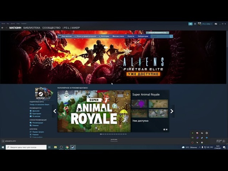Click the blue announcements button in title bar

190,24
